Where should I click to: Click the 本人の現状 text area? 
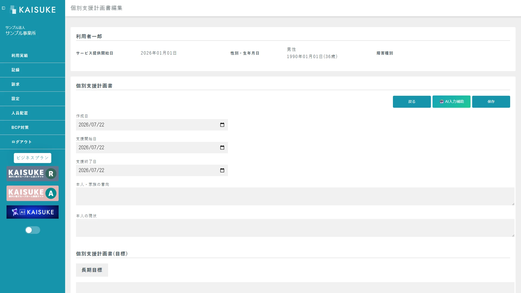click(x=295, y=228)
